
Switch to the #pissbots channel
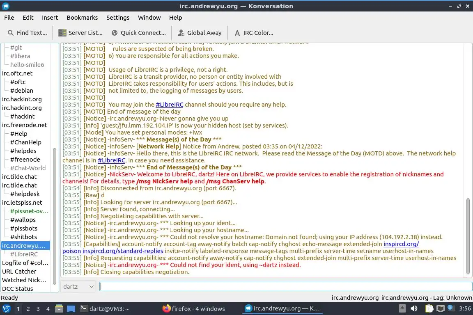(x=24, y=228)
